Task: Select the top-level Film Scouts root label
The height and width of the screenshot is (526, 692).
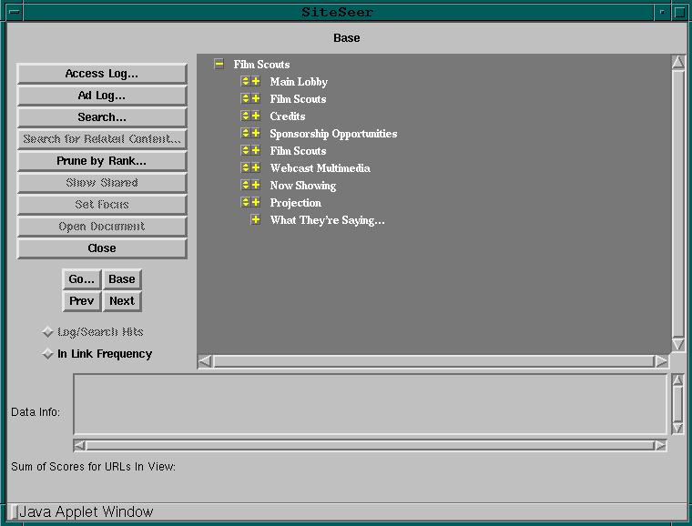Action: [x=261, y=65]
